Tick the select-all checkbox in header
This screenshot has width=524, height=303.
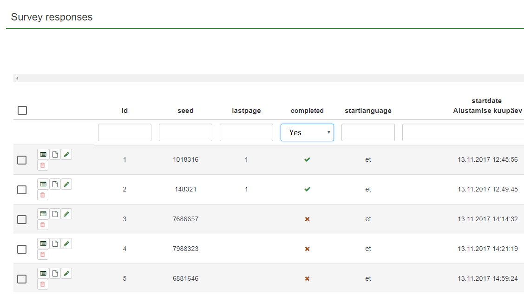(22, 111)
